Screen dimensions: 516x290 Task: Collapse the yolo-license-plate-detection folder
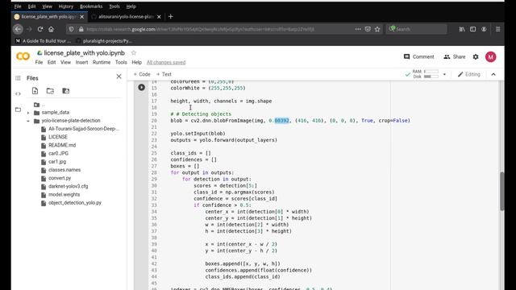tap(28, 121)
